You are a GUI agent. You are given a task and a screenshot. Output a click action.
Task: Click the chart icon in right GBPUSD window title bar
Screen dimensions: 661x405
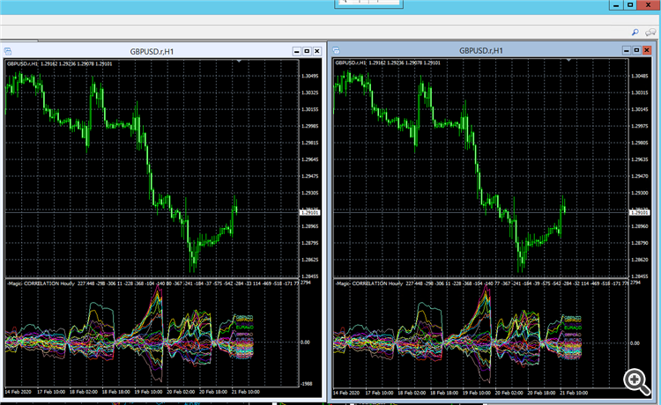[336, 50]
